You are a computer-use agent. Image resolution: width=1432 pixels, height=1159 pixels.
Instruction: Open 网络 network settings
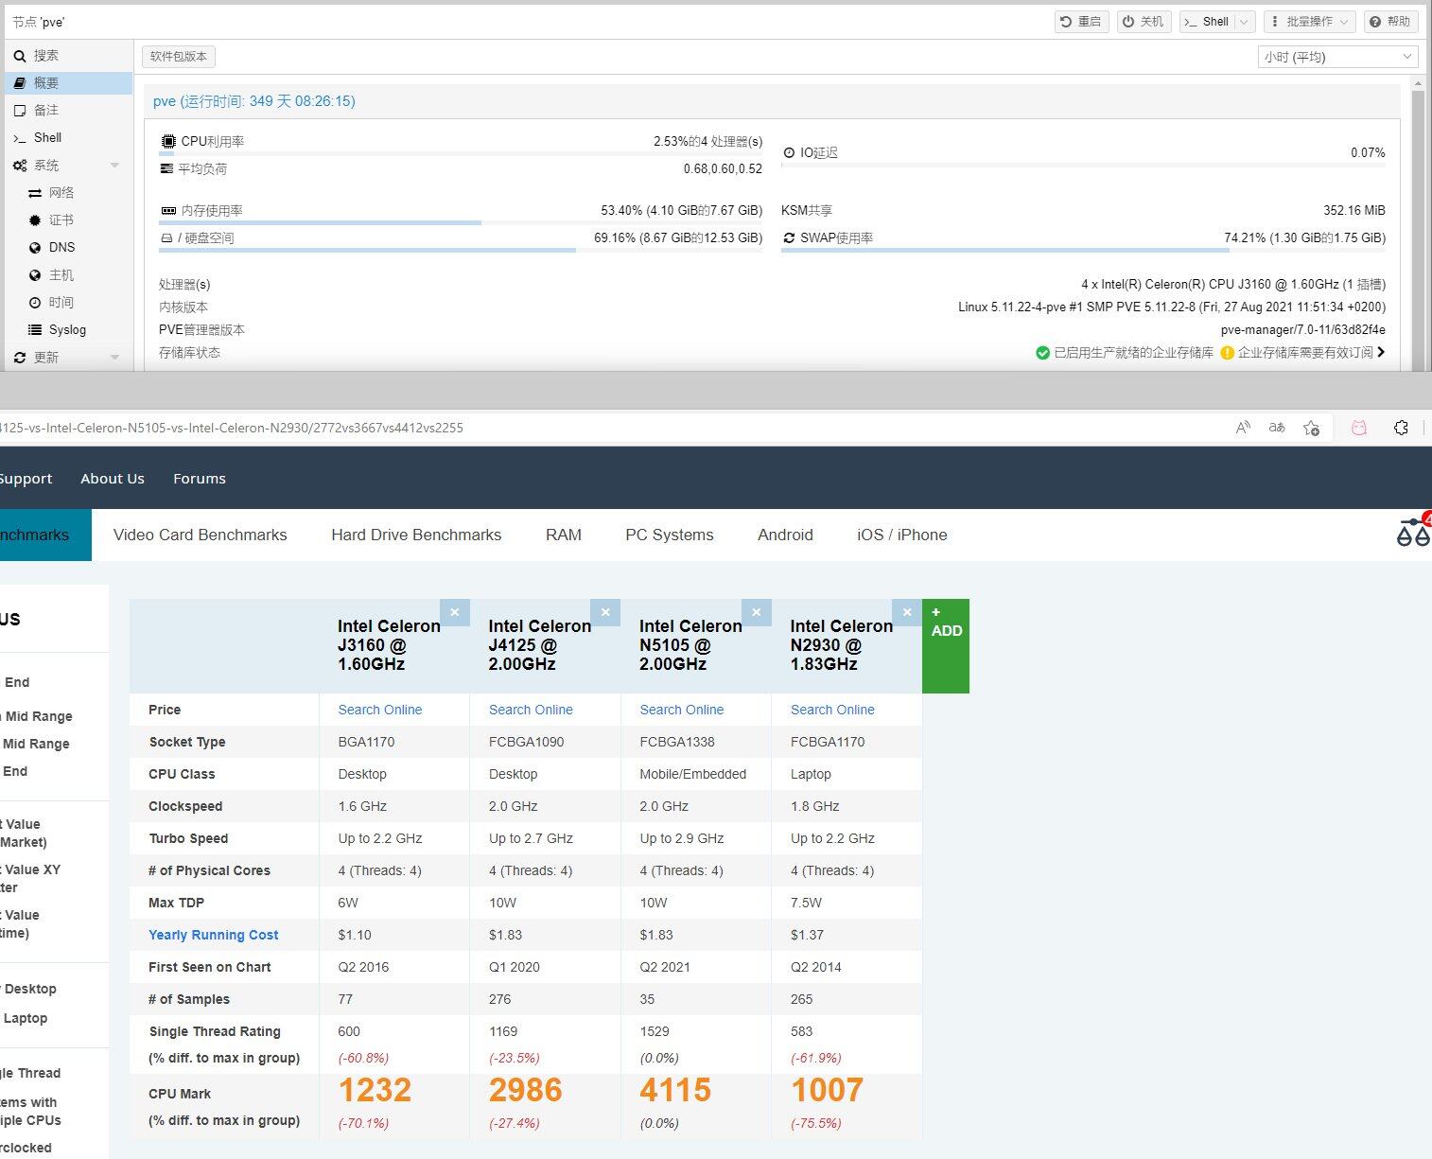68,193
